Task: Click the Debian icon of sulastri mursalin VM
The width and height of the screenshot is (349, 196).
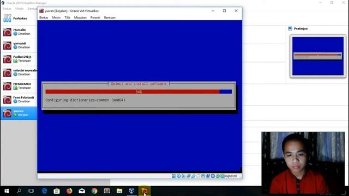Action: click(x=7, y=72)
